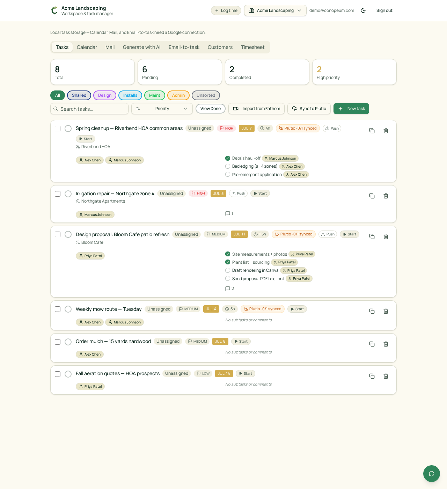Click the Search tasks input field

(89, 109)
